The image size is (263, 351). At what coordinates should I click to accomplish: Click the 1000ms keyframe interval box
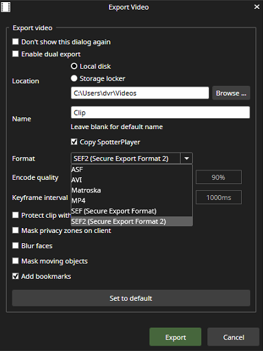tap(218, 197)
